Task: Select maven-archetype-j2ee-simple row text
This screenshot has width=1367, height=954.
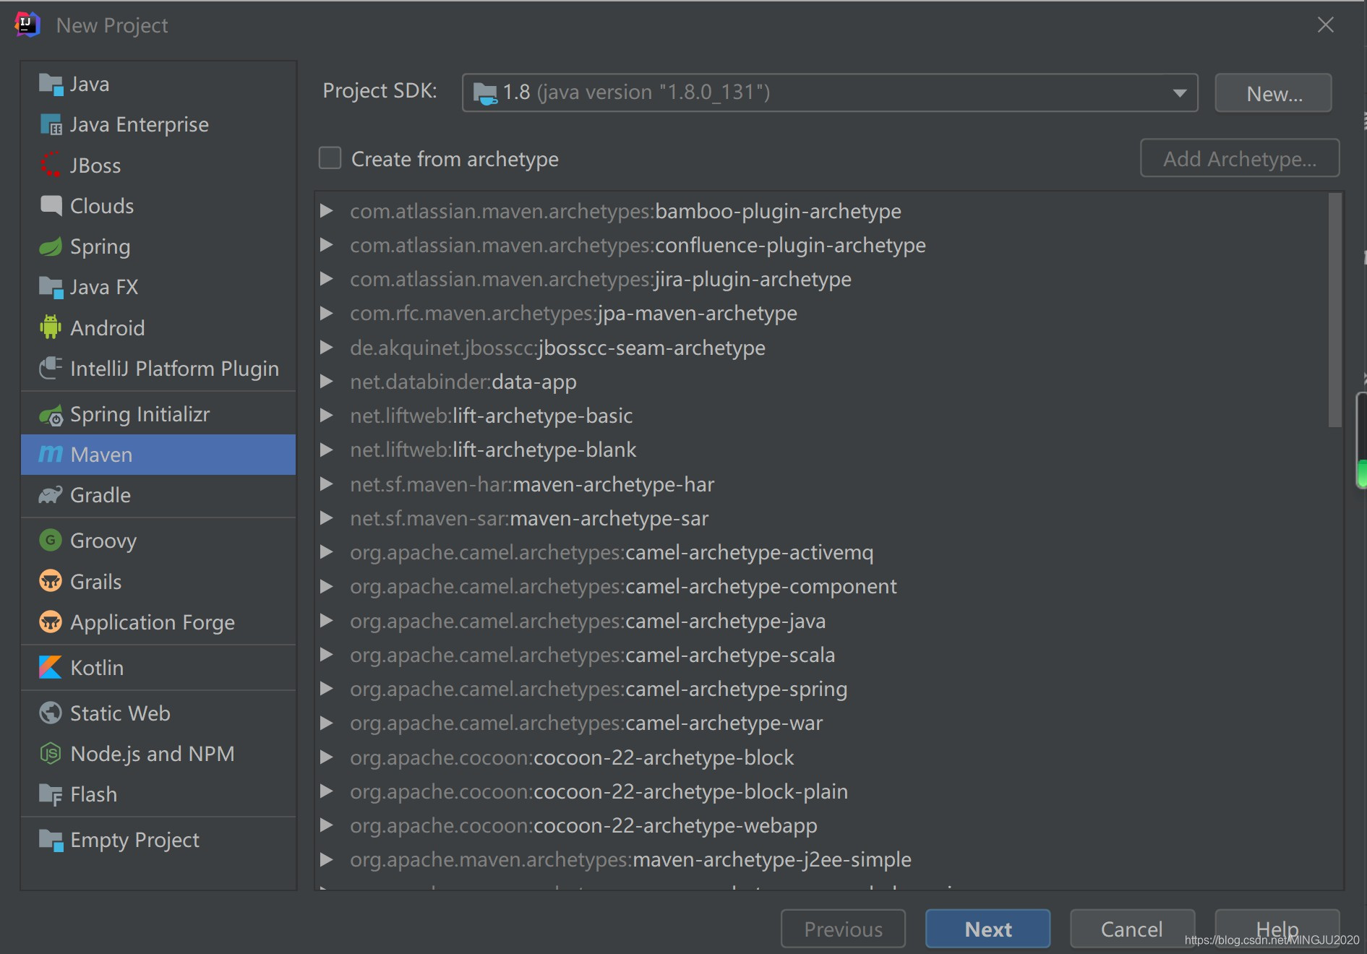Action: click(x=630, y=859)
